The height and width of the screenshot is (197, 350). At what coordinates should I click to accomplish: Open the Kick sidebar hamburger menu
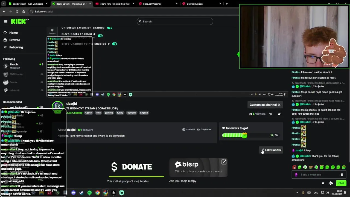point(6,21)
